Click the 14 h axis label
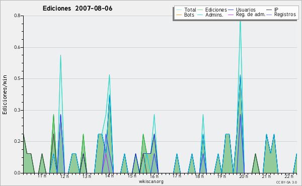Screen dimensions: 302x186 click(109, 176)
